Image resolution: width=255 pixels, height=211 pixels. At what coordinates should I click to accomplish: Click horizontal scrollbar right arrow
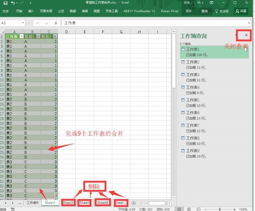pos(169,203)
